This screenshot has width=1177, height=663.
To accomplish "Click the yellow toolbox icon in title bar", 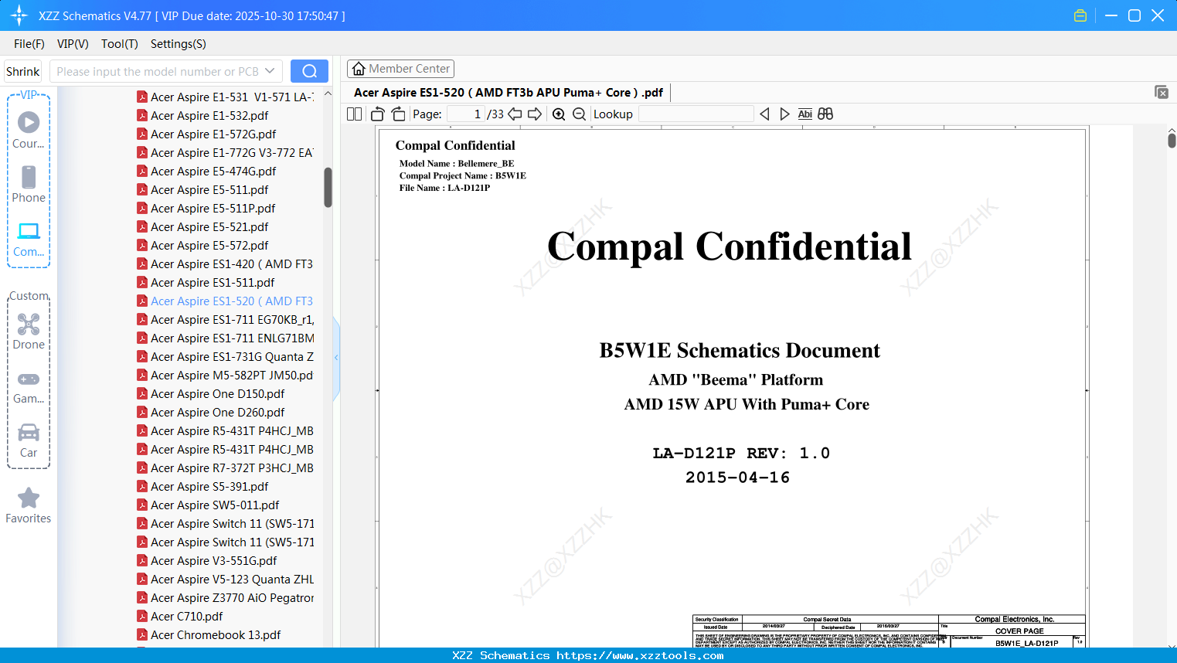I will point(1080,15).
